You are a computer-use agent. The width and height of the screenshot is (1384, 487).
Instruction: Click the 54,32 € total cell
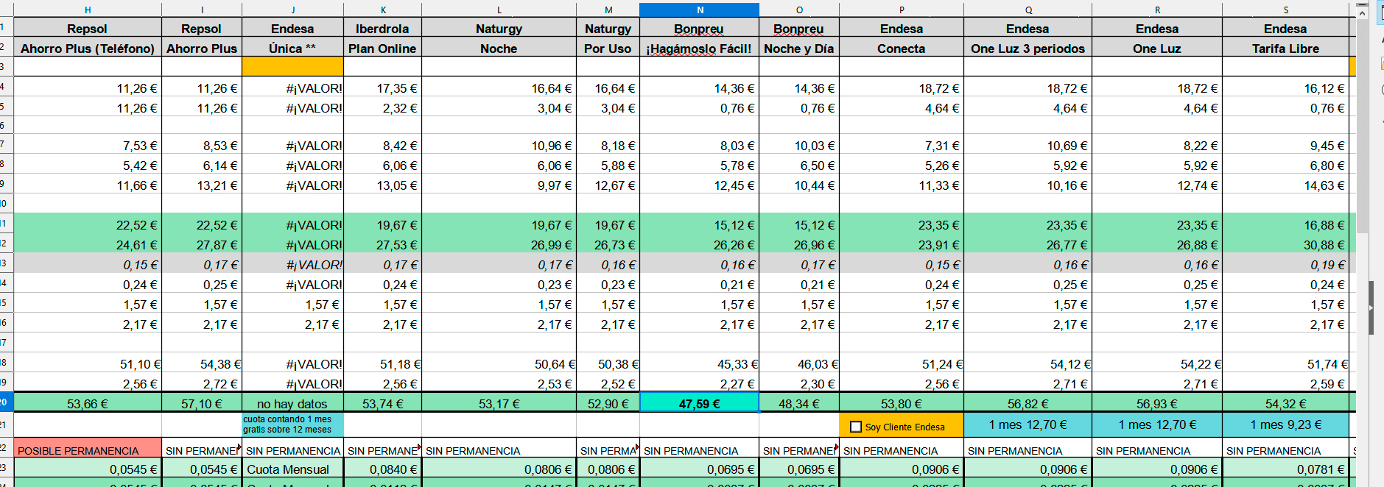[1286, 404]
